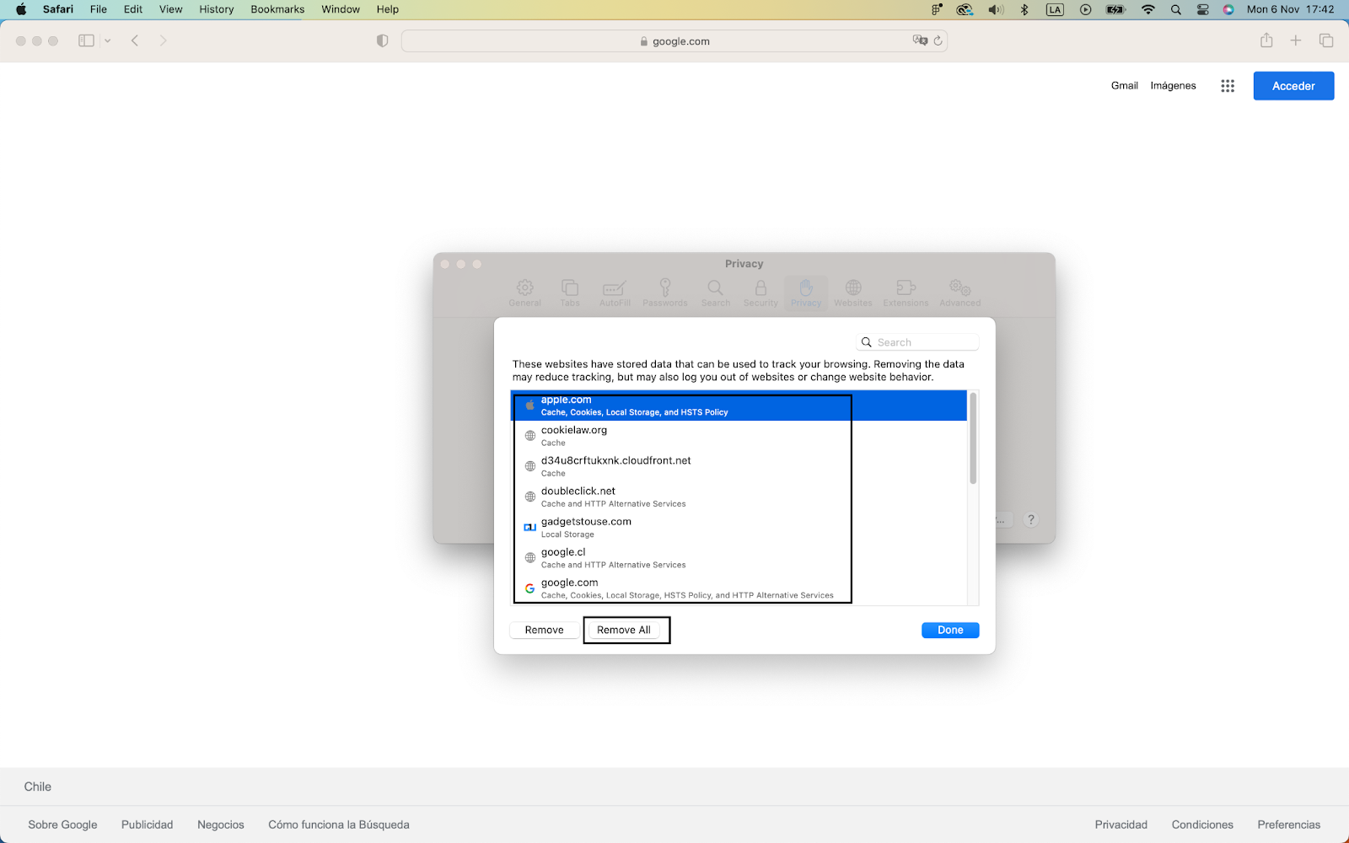Click the translate icon in address bar
The height and width of the screenshot is (843, 1349).
point(920,40)
